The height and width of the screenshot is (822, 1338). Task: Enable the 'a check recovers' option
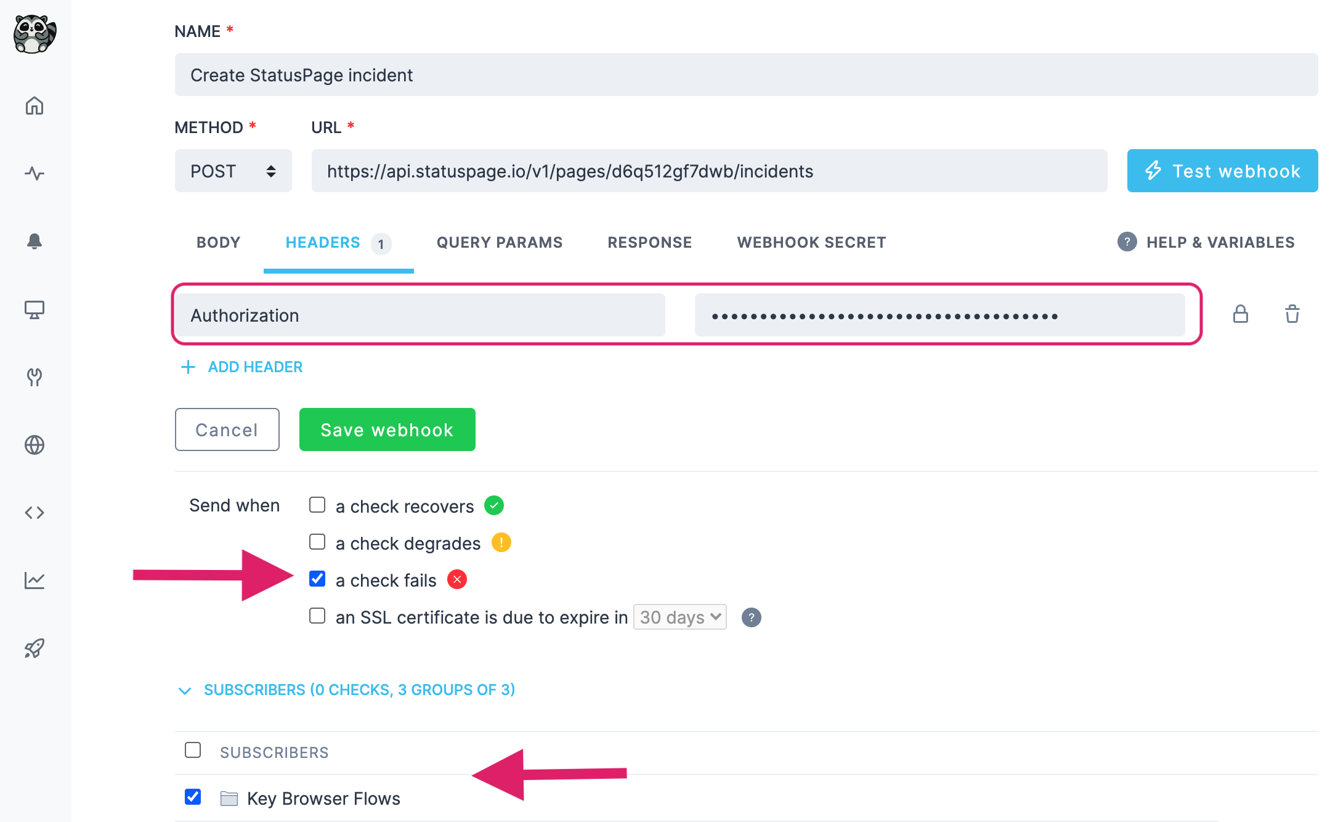click(317, 505)
